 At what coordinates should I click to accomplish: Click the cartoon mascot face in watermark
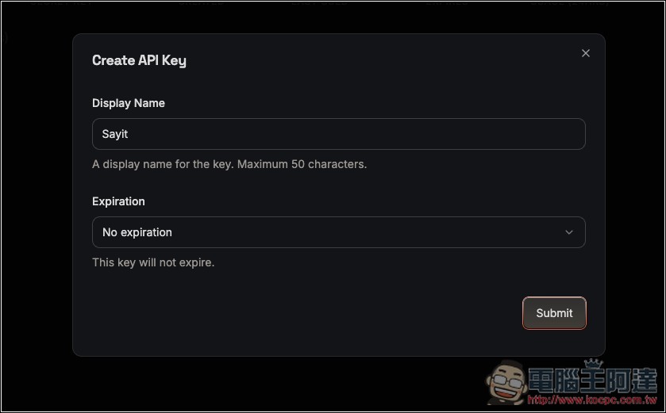[507, 382]
